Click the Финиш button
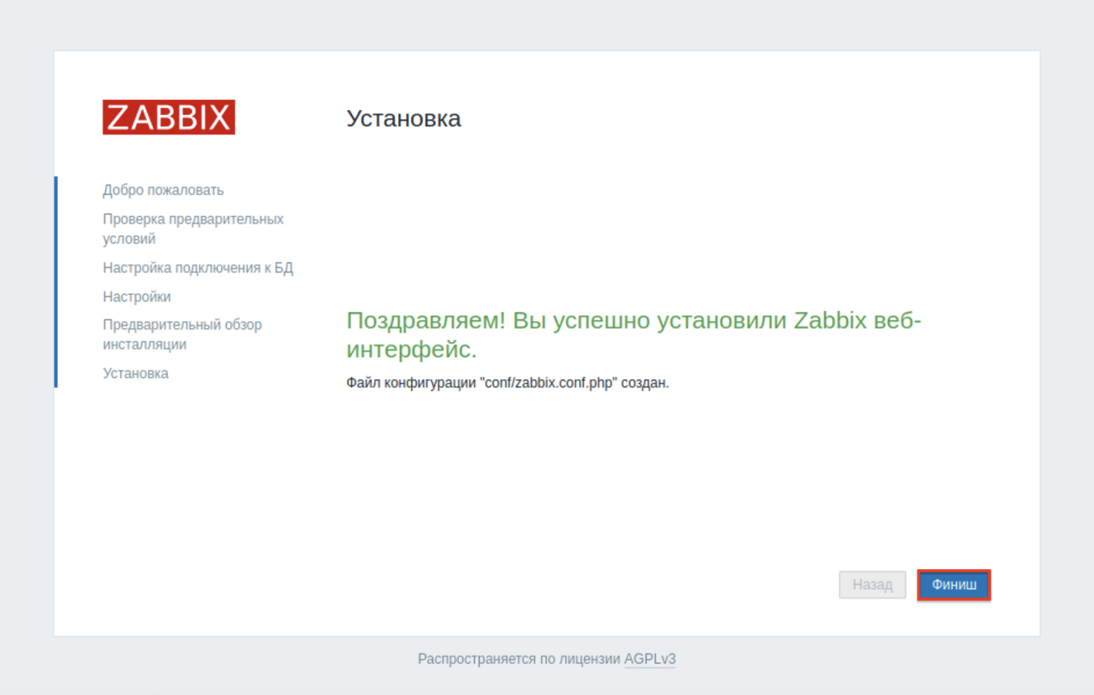Screen dimensions: 1094x695 954,585
